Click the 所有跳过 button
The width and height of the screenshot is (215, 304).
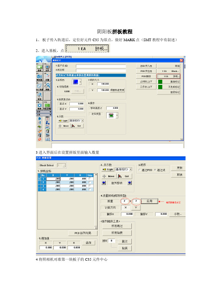click(117, 226)
